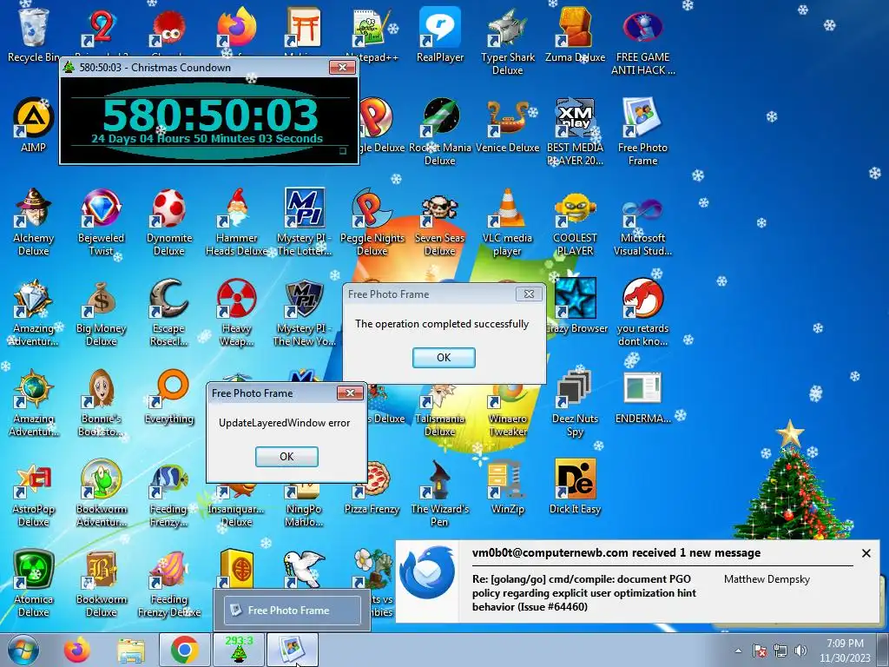This screenshot has width=889, height=667.
Task: Click the countdown resize grip icon
Action: click(x=342, y=151)
